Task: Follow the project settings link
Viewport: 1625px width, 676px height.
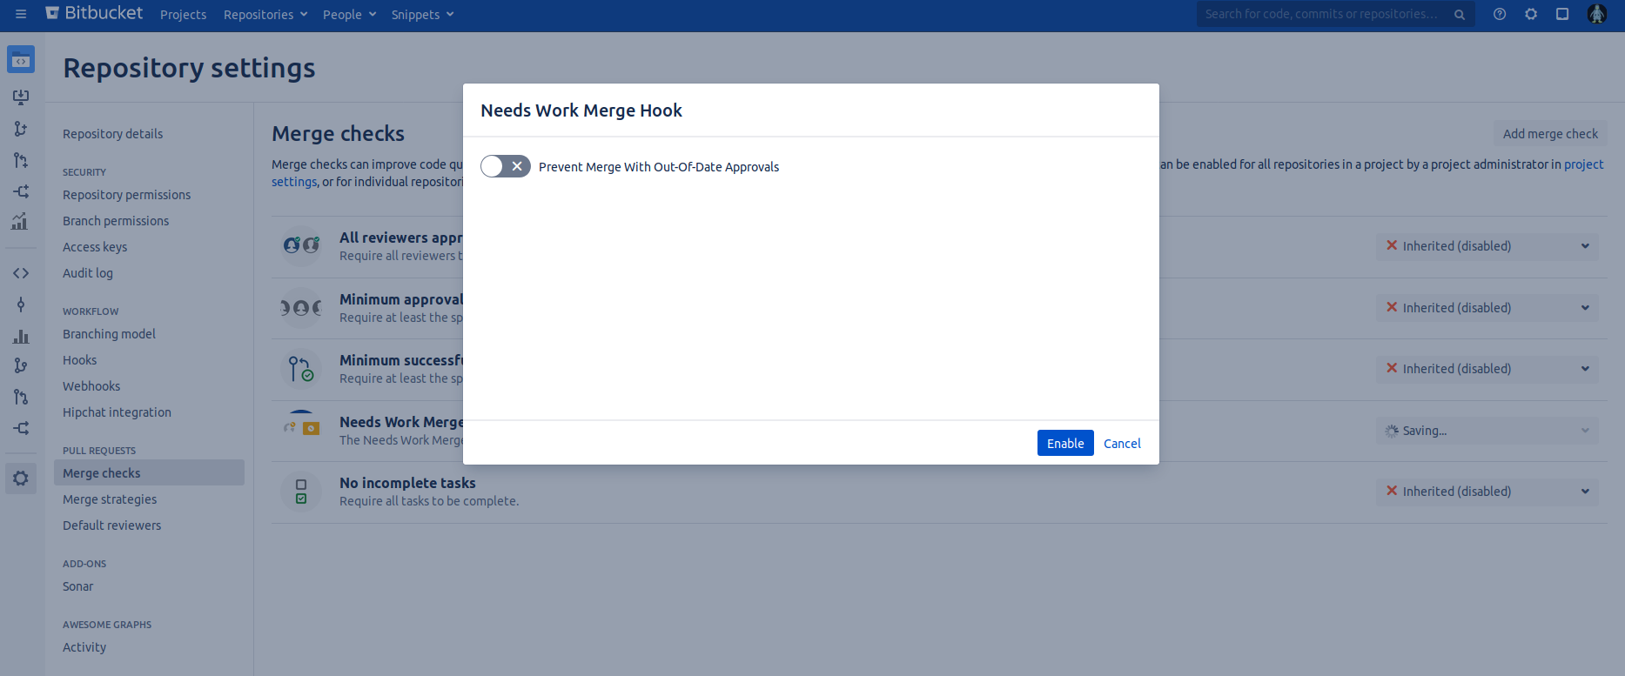Action: (1583, 164)
